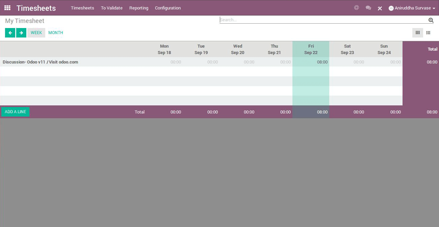Click the mentions @ icon
This screenshot has height=227, width=439.
(356, 8)
